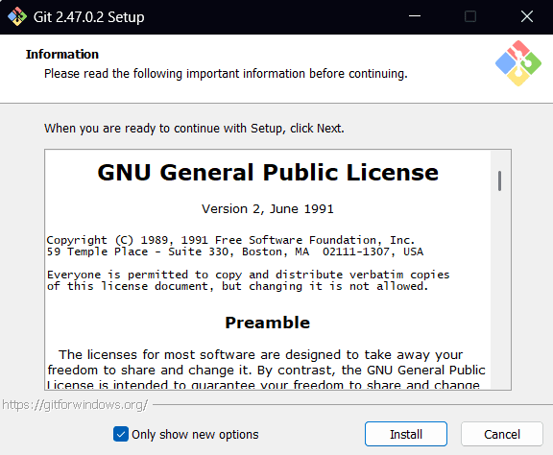Cancel the Git setup
The height and width of the screenshot is (455, 553).
pos(502,434)
